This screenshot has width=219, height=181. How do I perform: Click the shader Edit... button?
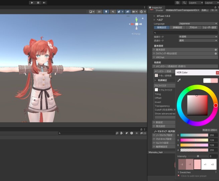205,10
